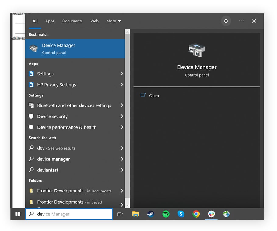
Task: Open Chrome from the taskbar
Action: [x=196, y=214]
